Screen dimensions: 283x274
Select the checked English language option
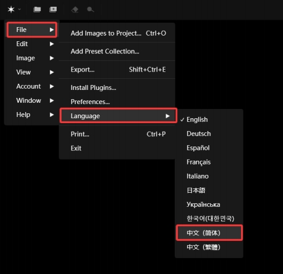[209, 119]
